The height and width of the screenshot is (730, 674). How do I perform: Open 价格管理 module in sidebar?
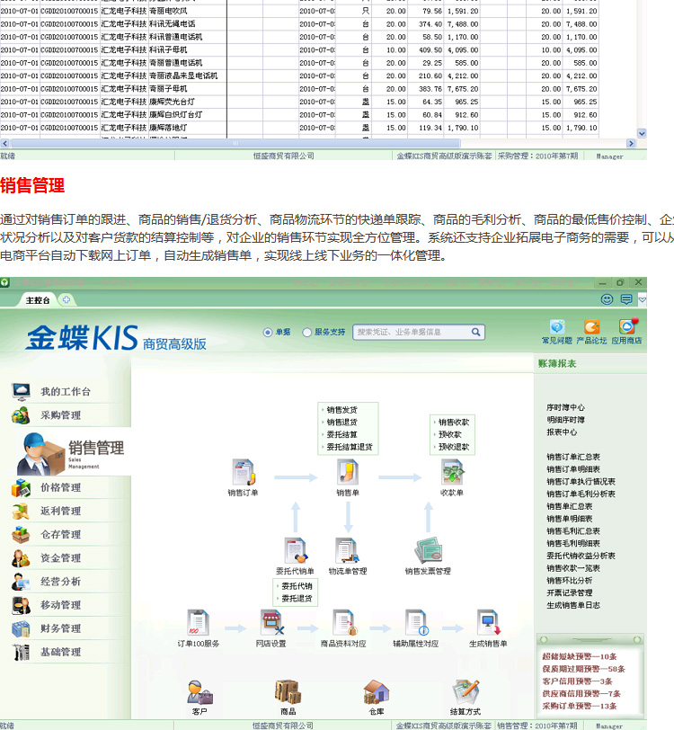pyautogui.click(x=61, y=487)
